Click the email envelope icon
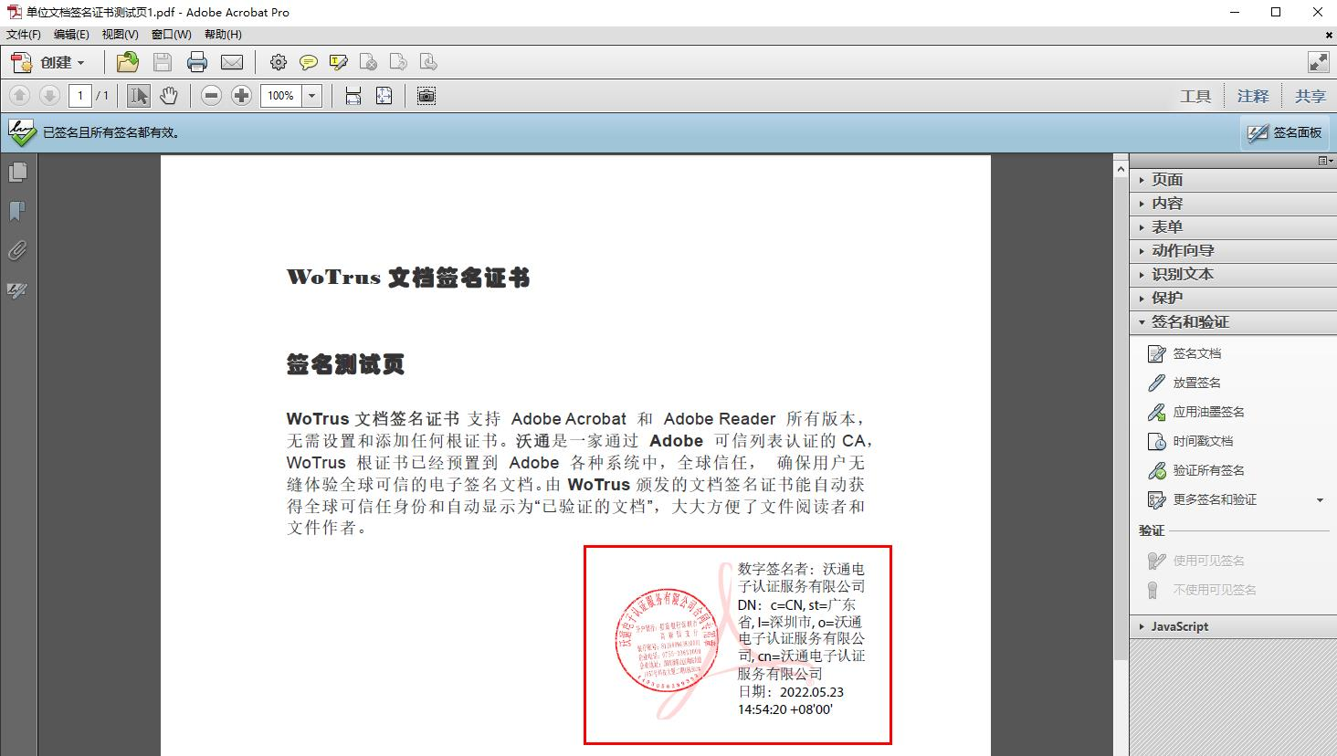Image resolution: width=1337 pixels, height=756 pixels. (x=232, y=62)
